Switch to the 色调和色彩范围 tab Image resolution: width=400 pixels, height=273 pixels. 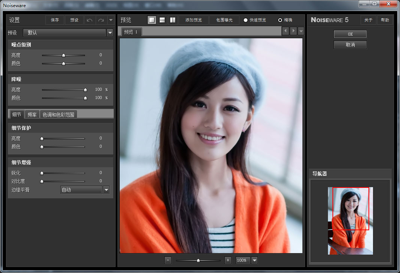click(x=59, y=115)
